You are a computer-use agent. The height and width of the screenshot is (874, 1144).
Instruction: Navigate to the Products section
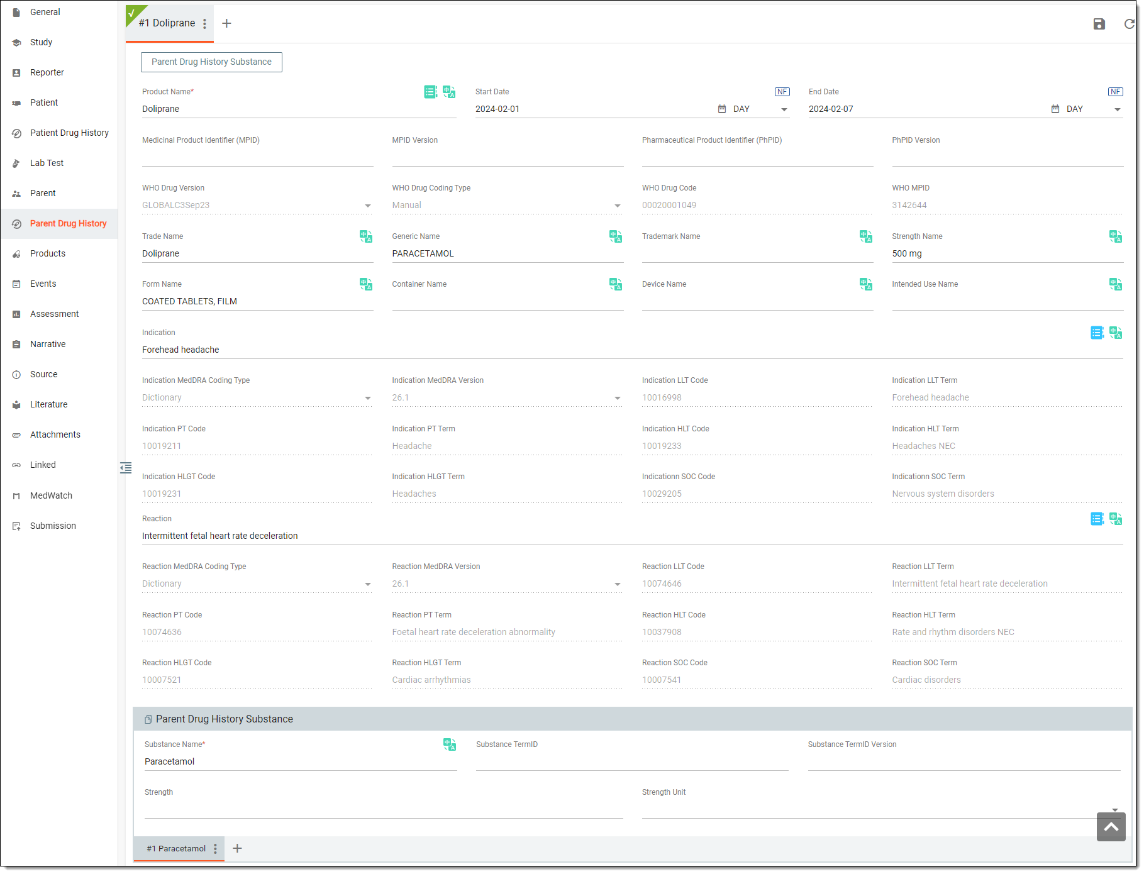tap(59, 253)
